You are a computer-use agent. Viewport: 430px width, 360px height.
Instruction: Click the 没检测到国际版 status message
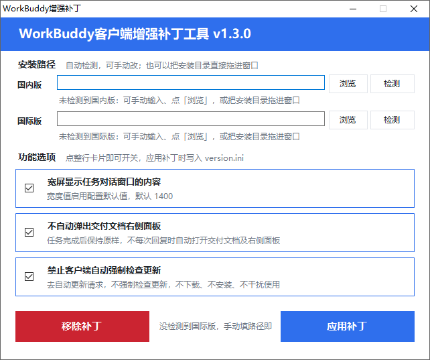click(x=216, y=326)
